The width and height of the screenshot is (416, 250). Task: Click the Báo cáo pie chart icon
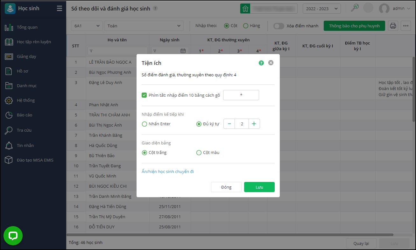click(x=9, y=115)
